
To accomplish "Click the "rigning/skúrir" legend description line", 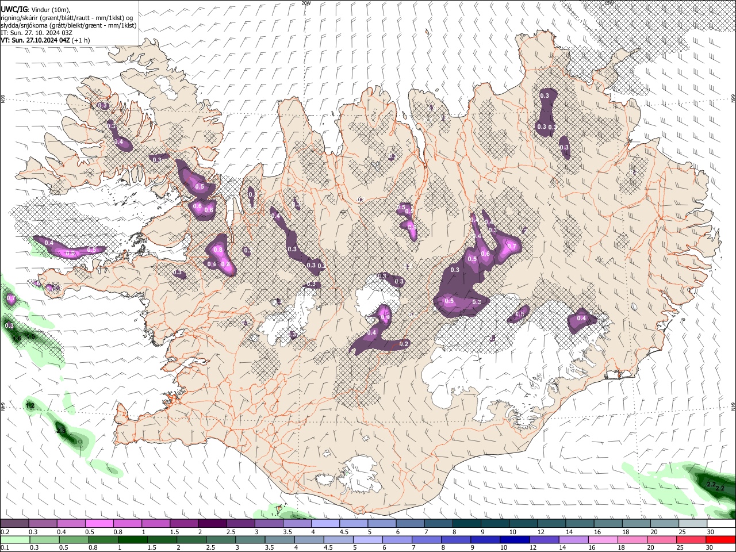I will click(x=67, y=17).
